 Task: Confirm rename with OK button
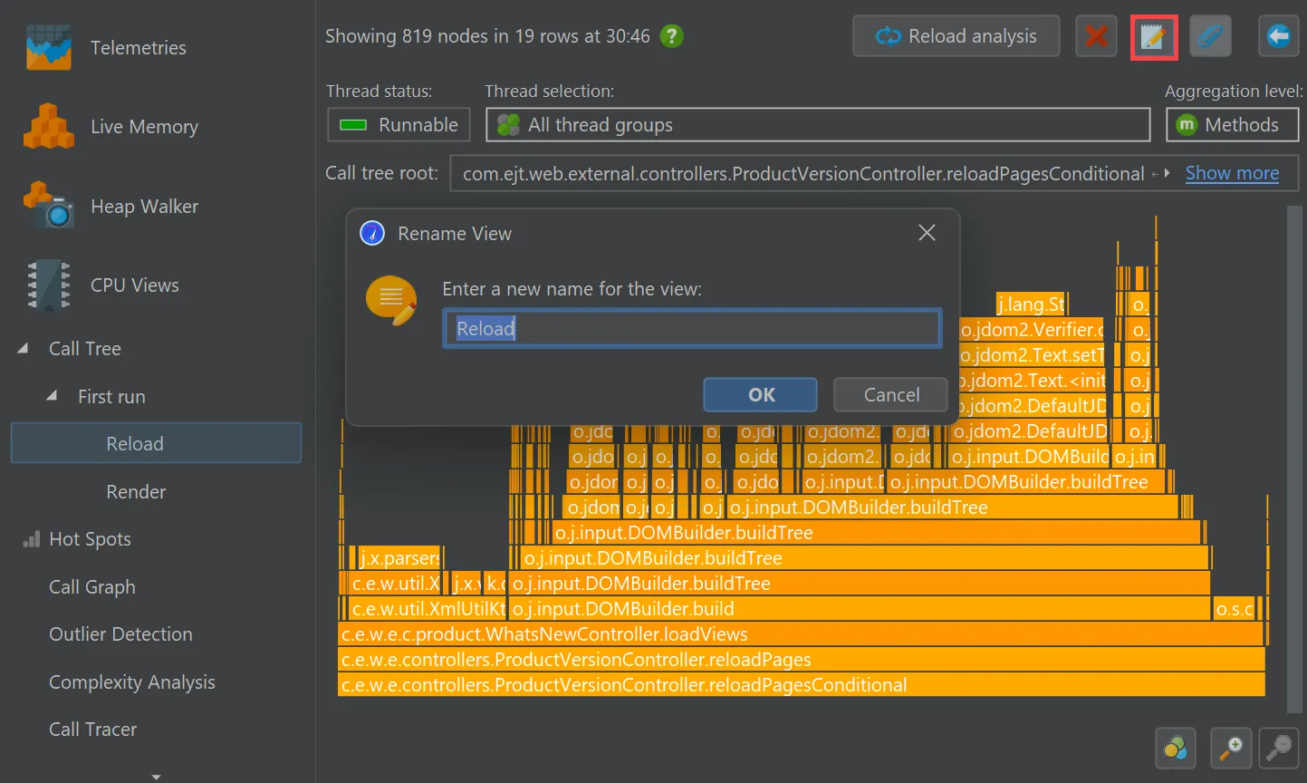761,394
